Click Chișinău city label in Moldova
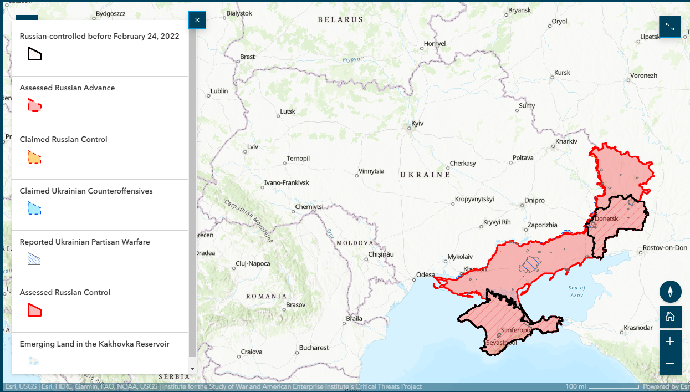Image resolution: width=690 pixels, height=392 pixels. coord(381,254)
